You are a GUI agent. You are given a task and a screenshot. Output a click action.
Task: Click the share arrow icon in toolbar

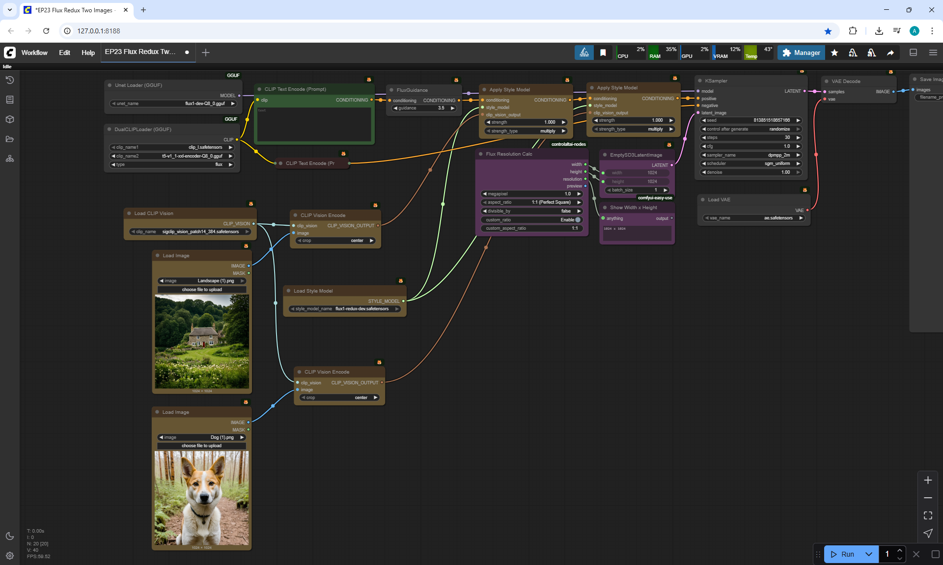pyautogui.click(x=890, y=53)
